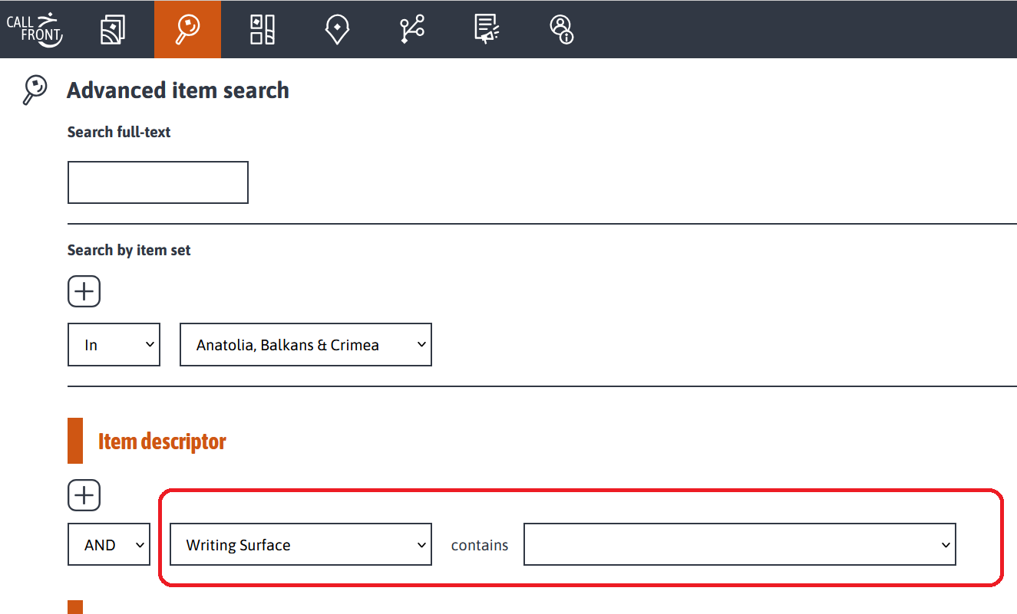Viewport: 1017px width, 614px height.
Task: Click the Item descriptor section heading
Action: coord(162,442)
